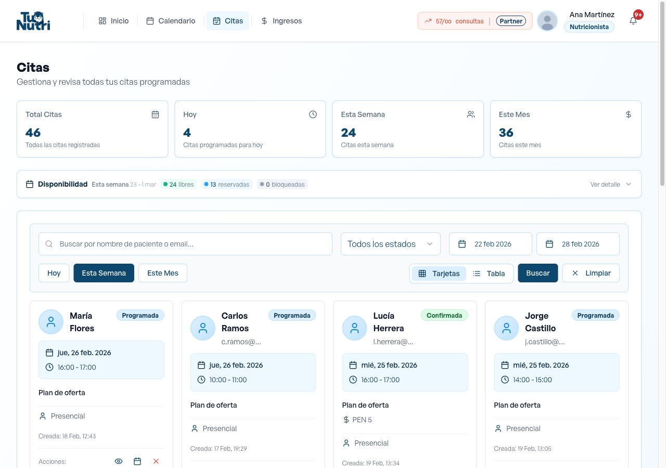
Task: Select the Esta Semana filter
Action: [104, 272]
